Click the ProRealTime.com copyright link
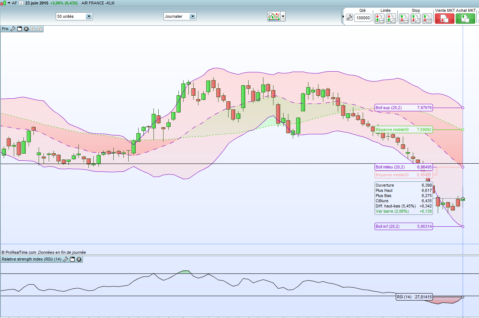 pyautogui.click(x=19, y=252)
